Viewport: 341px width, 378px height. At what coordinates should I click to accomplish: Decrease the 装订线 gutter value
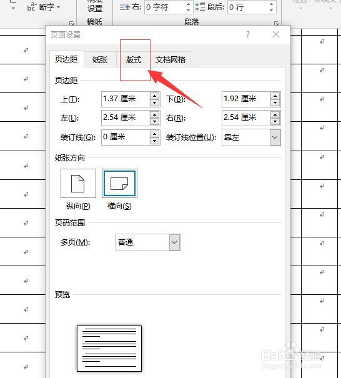pyautogui.click(x=154, y=141)
